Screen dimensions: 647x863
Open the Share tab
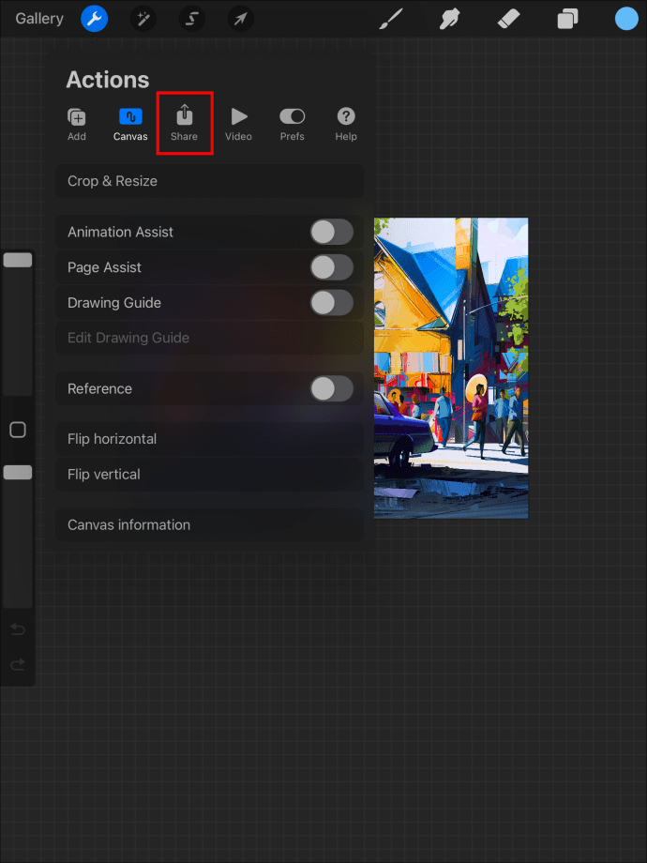click(x=185, y=123)
